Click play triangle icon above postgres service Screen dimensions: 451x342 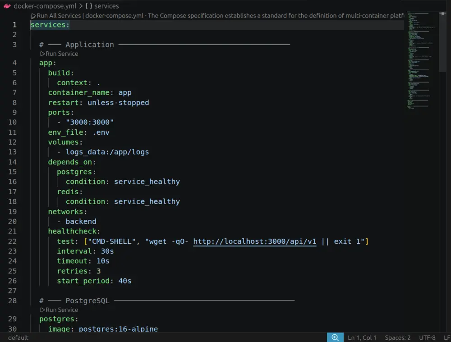[x=42, y=310]
